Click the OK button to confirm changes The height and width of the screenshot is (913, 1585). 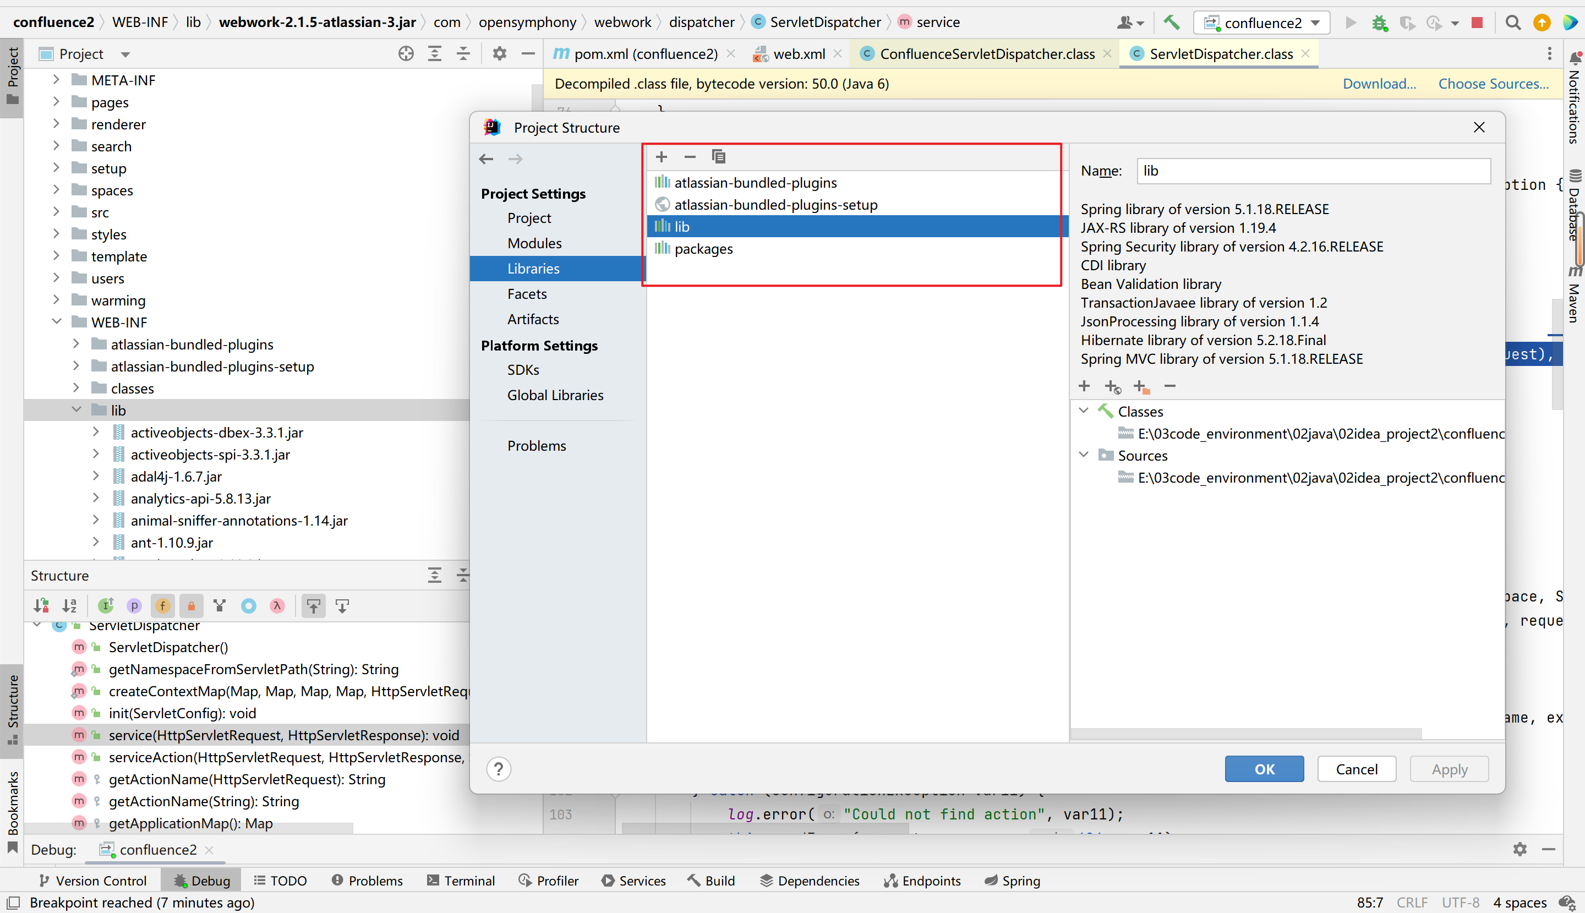click(x=1263, y=769)
